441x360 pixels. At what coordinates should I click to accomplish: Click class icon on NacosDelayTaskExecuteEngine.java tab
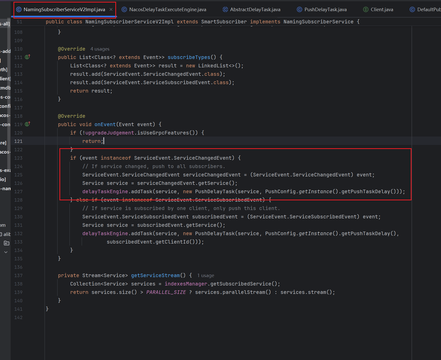[124, 9]
